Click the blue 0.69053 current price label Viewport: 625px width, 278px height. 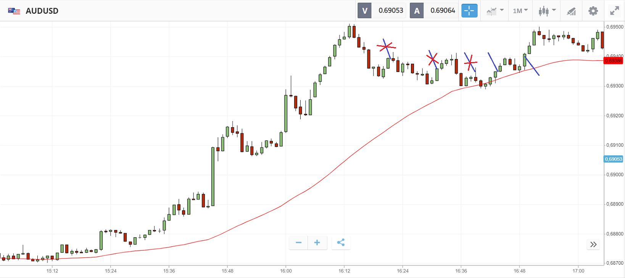[x=613, y=159]
